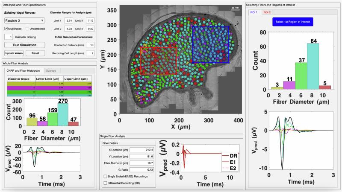Viewport: 342px width, 192px height.
Task: Click the 37 bar in ROI histogram
Action: point(301,76)
